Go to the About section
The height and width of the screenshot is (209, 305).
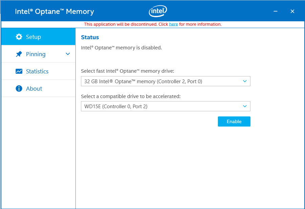tap(38, 89)
